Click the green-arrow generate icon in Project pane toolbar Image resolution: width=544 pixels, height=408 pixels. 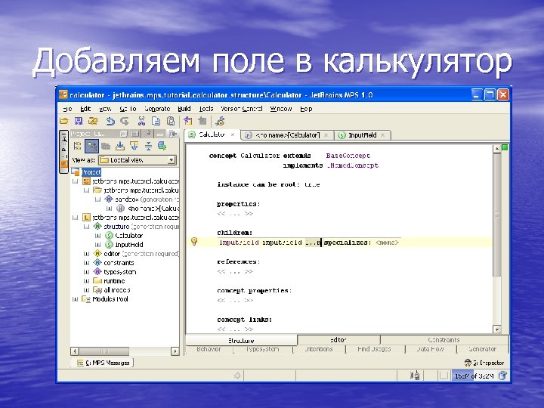click(x=162, y=146)
